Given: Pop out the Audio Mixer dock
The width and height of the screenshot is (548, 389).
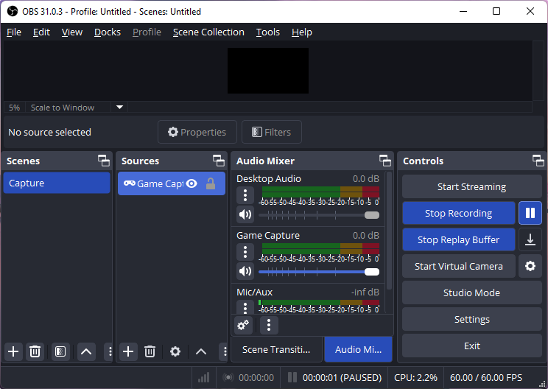Looking at the screenshot, I should [385, 161].
